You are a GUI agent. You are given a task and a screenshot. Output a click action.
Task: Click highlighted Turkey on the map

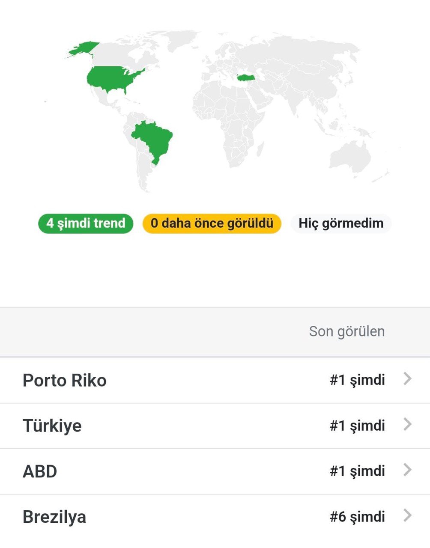(246, 77)
